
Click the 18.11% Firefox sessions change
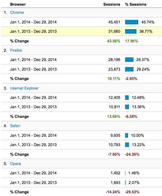[114, 79]
